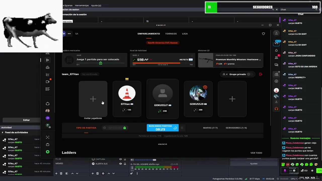Switch to the LIGA tab
322x181 pixels.
(185, 34)
